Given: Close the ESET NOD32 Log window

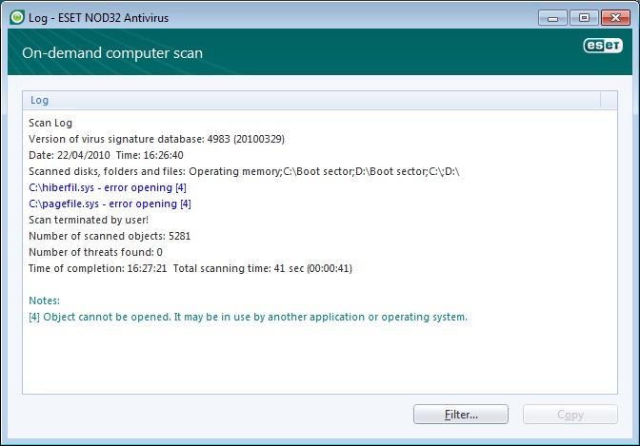Looking at the screenshot, I should (x=615, y=18).
